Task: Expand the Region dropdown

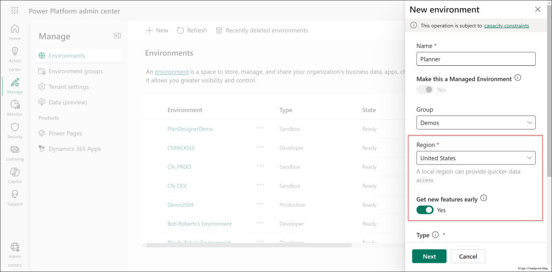Action: [x=475, y=158]
